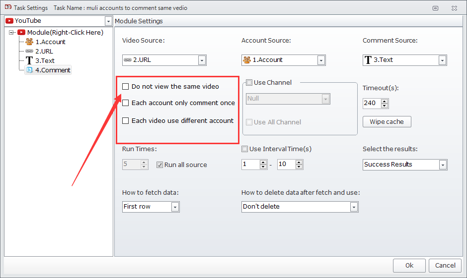Click the YouTube logo icon in platform selector
The image size is (467, 278).
click(9, 21)
